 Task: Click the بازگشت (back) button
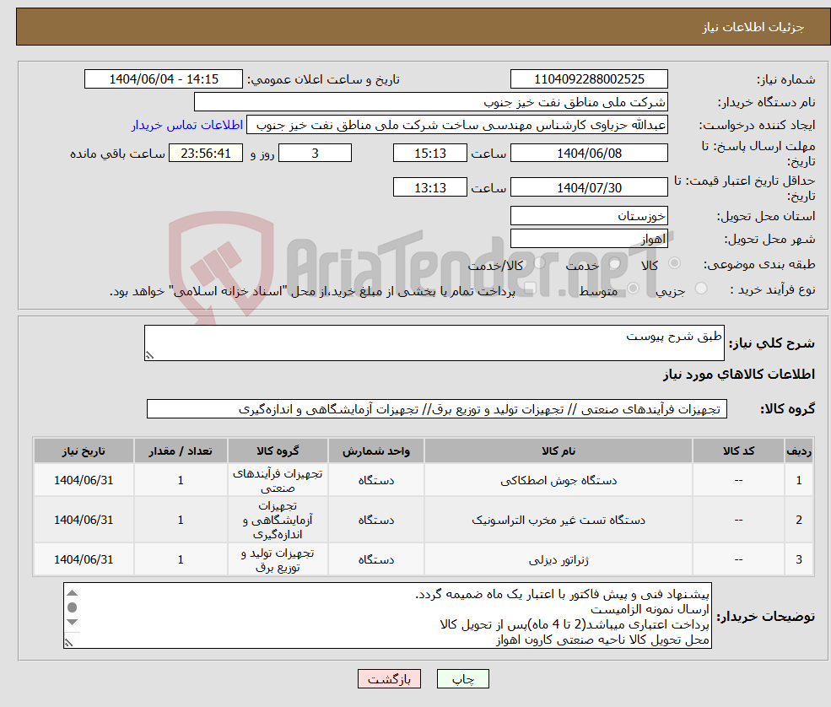tap(389, 679)
